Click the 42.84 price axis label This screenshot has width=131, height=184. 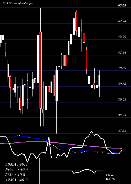(122, 21)
